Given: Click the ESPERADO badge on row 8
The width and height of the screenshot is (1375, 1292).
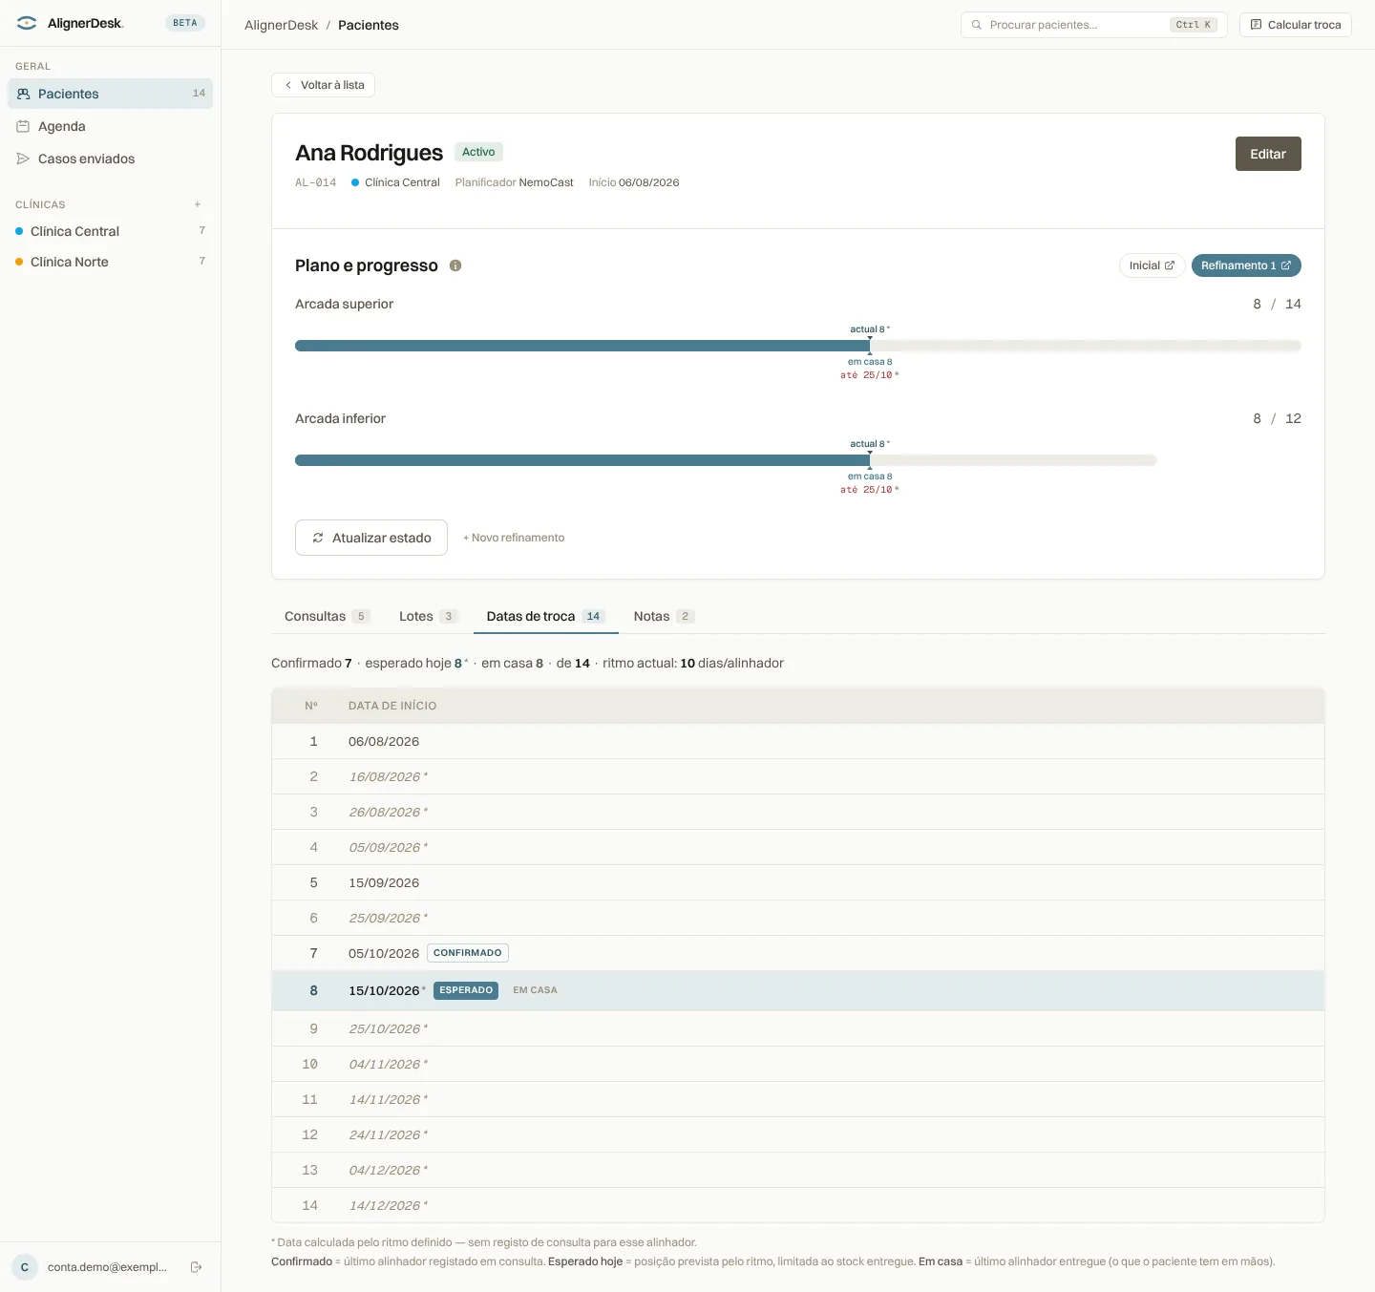Looking at the screenshot, I should coord(466,990).
